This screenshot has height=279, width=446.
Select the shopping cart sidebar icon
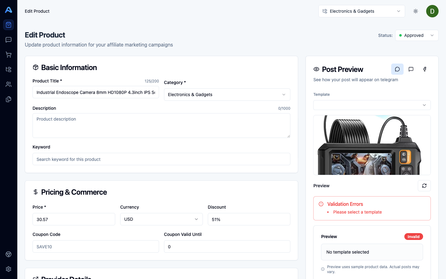[8, 55]
